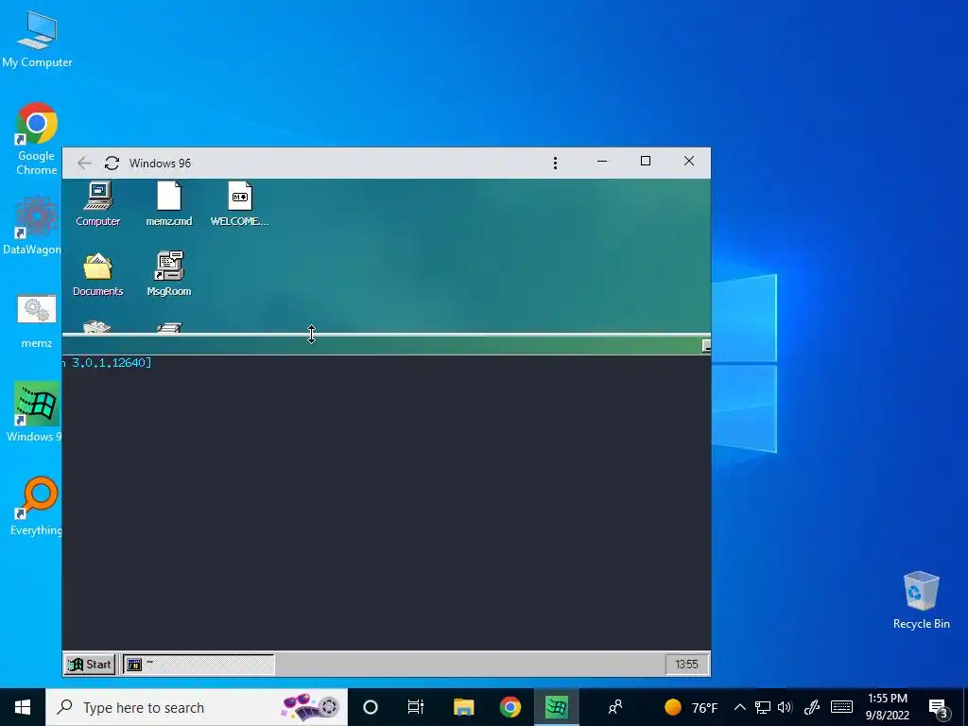Open the memz file on desktop
The image size is (968, 726).
[37, 321]
